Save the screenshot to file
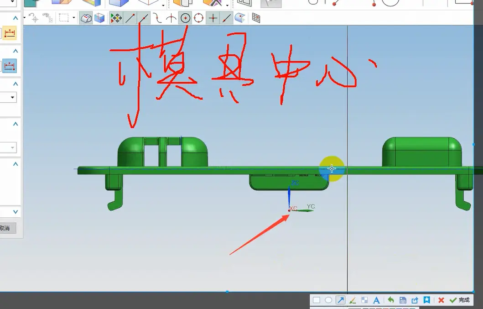Image resolution: width=483 pixels, height=309 pixels. [403, 300]
